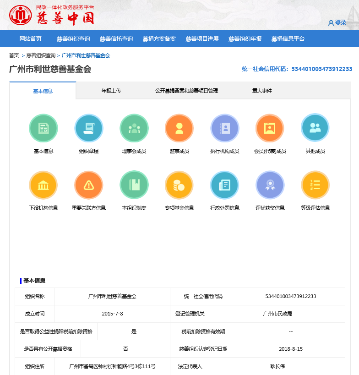Viewport: 359px width, 375px height.
Task: Go to 慈善组织查询 breadcrumb link
Action: coord(41,55)
